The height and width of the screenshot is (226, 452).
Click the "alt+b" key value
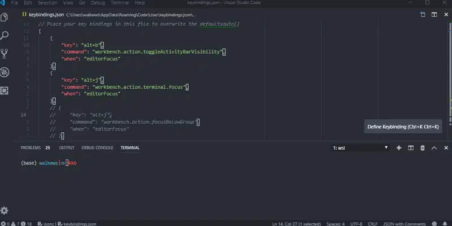[x=91, y=45]
